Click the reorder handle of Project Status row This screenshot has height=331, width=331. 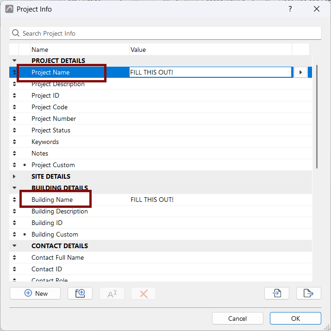[14, 130]
